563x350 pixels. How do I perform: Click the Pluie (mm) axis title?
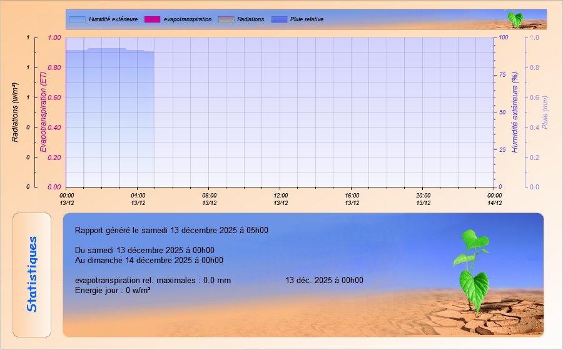(545, 112)
